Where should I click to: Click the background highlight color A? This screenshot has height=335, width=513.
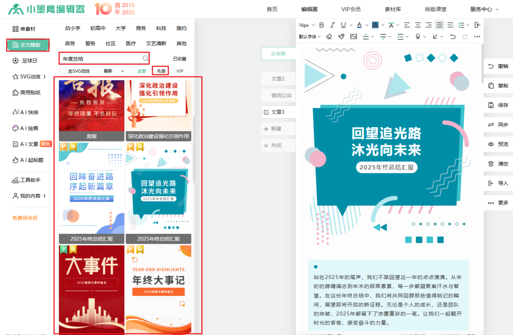(x=375, y=25)
